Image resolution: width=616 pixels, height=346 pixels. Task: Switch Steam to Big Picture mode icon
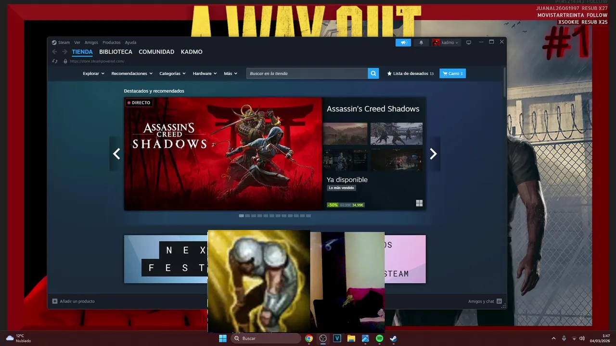468,42
